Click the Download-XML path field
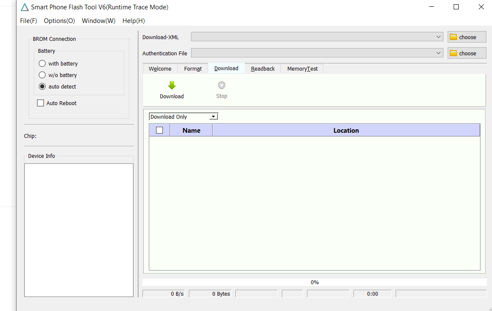492x311 pixels. pos(317,37)
